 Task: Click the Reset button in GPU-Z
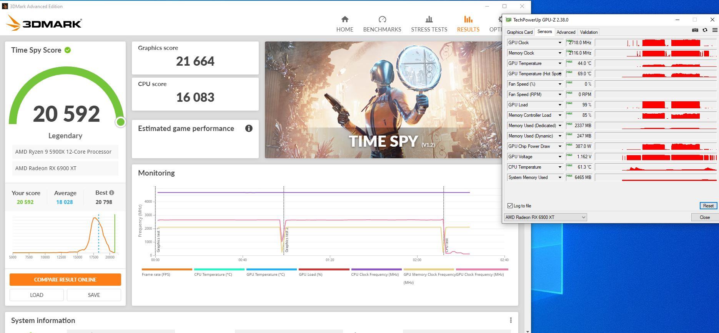tap(708, 206)
